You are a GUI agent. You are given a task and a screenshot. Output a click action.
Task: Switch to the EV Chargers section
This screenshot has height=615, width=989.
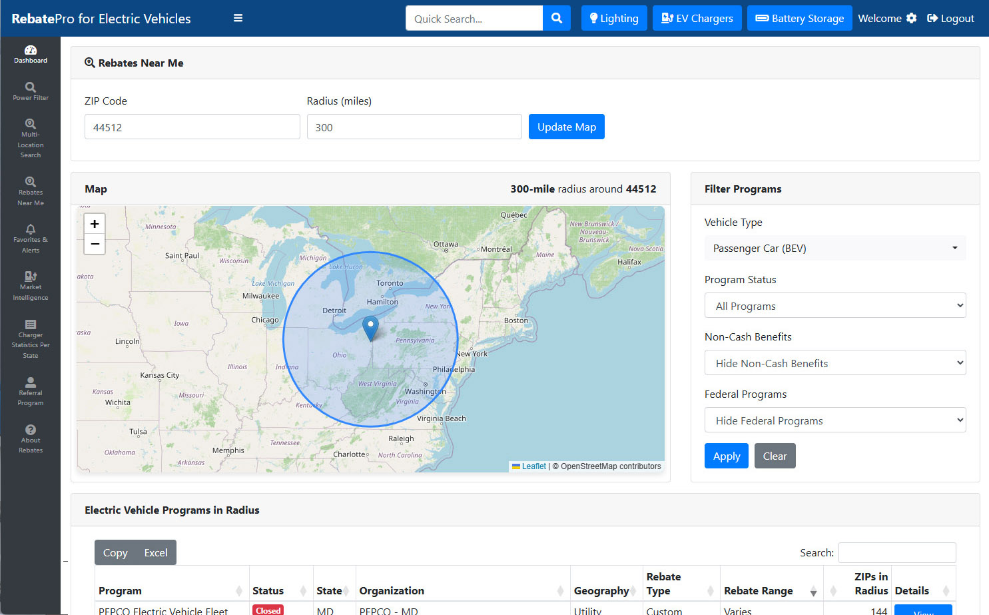[697, 18]
